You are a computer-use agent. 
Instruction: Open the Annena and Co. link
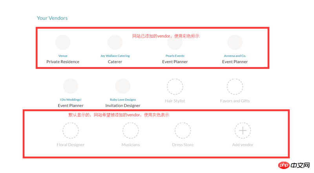point(235,56)
